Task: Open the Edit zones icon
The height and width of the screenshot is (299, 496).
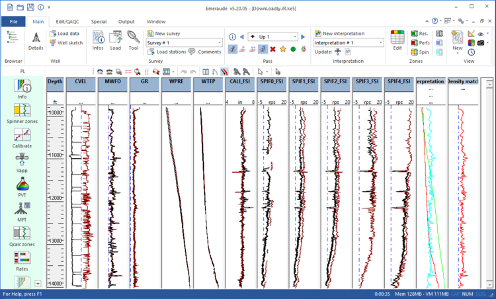Action: coord(397,40)
